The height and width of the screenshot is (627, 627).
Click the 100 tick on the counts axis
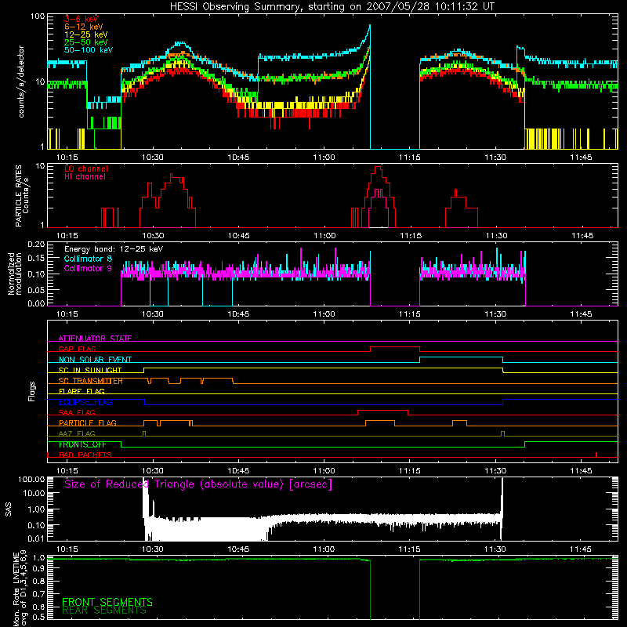[38, 16]
